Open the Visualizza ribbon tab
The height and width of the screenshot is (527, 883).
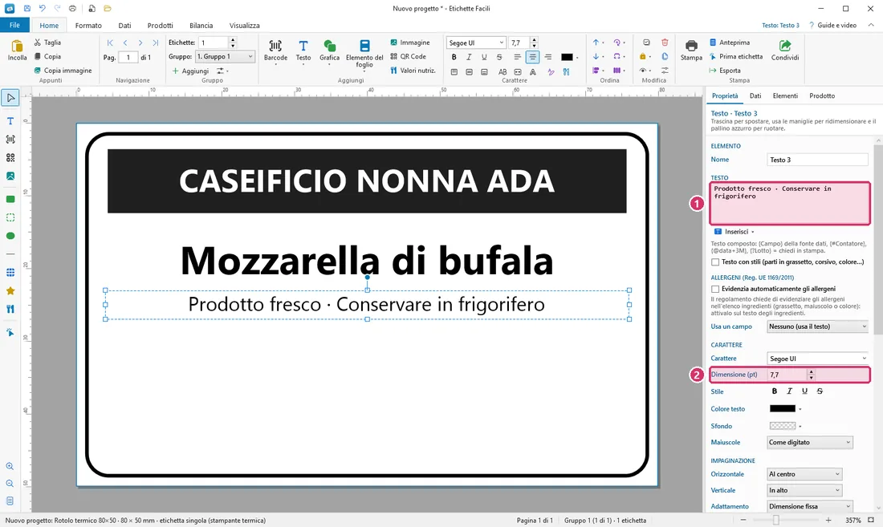coord(244,26)
